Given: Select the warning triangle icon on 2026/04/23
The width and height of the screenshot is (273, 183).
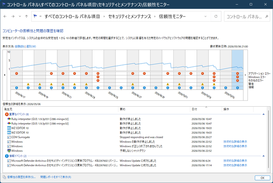Looking at the screenshot, I should [86, 84].
